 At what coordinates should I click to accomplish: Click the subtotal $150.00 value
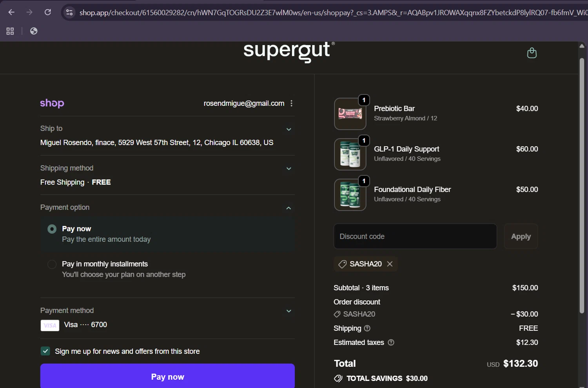point(525,288)
